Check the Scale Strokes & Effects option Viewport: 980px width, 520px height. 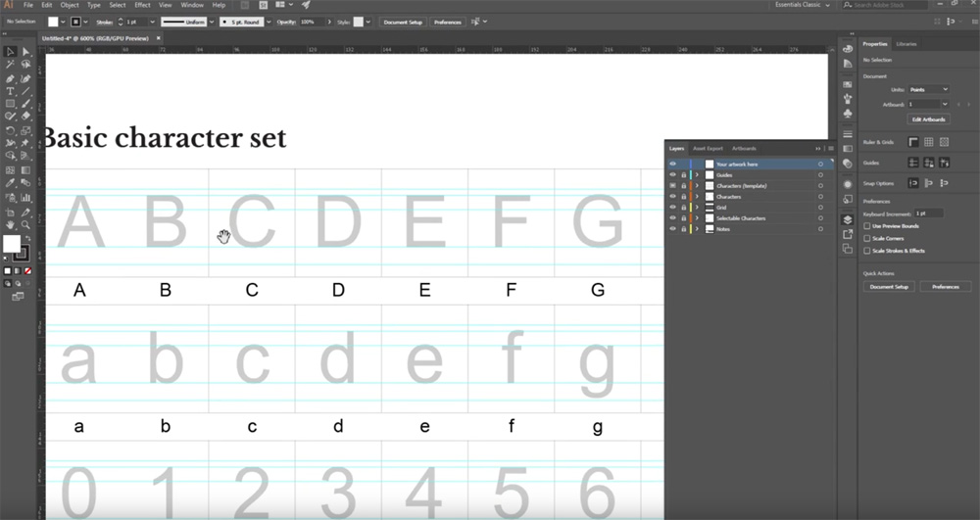867,251
